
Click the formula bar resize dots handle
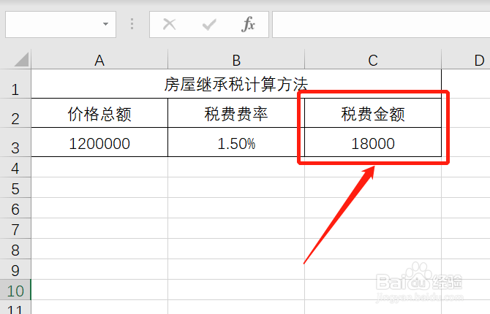pos(132,24)
